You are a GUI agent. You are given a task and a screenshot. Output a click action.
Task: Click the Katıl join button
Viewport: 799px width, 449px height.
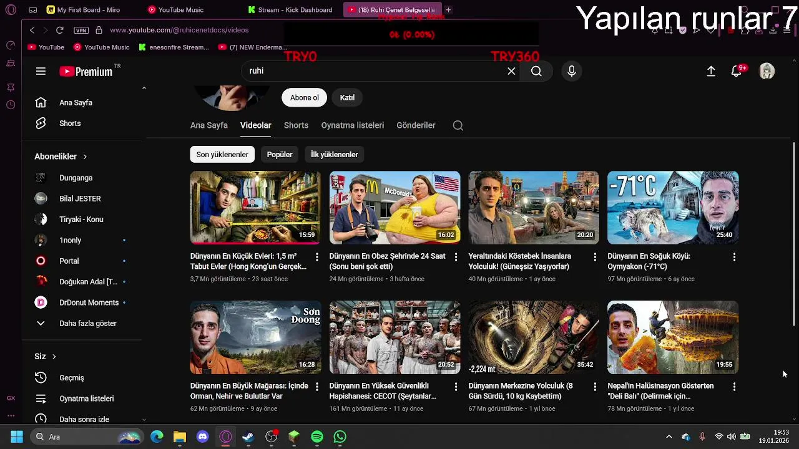(347, 97)
